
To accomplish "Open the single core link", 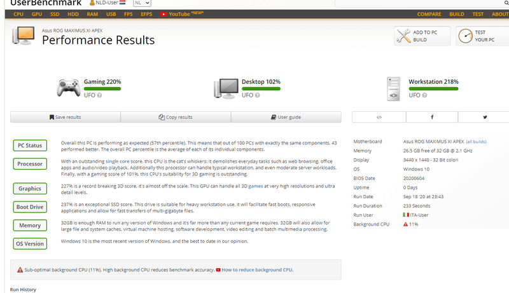I will tap(117, 161).
